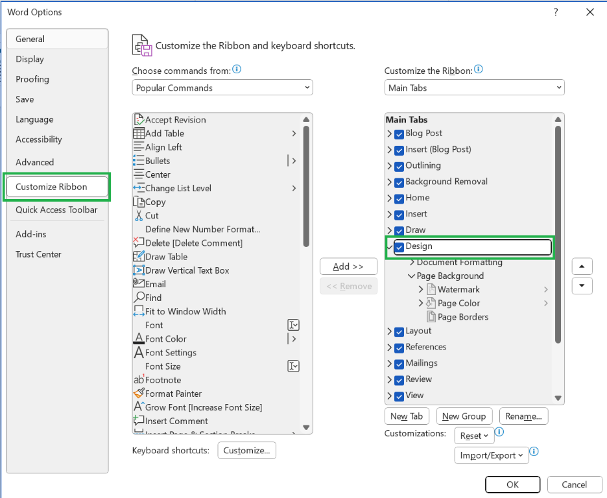Select the Cut scissors icon
Screen dimensions: 607x498
(x=139, y=215)
